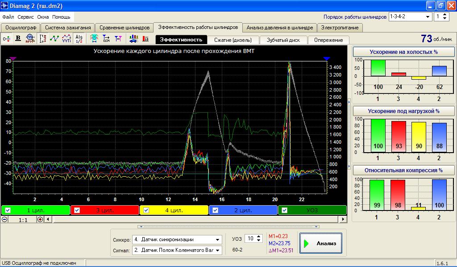Click the zoom out minus icon
This screenshot has width=457, height=267.
point(4,219)
